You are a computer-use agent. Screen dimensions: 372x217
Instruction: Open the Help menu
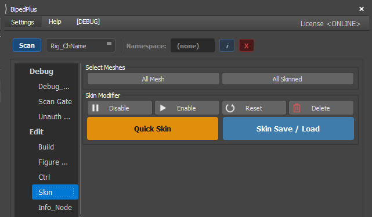point(55,22)
